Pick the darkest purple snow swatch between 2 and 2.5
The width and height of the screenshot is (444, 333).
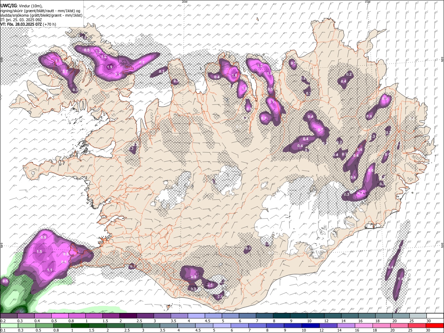click(x=128, y=316)
